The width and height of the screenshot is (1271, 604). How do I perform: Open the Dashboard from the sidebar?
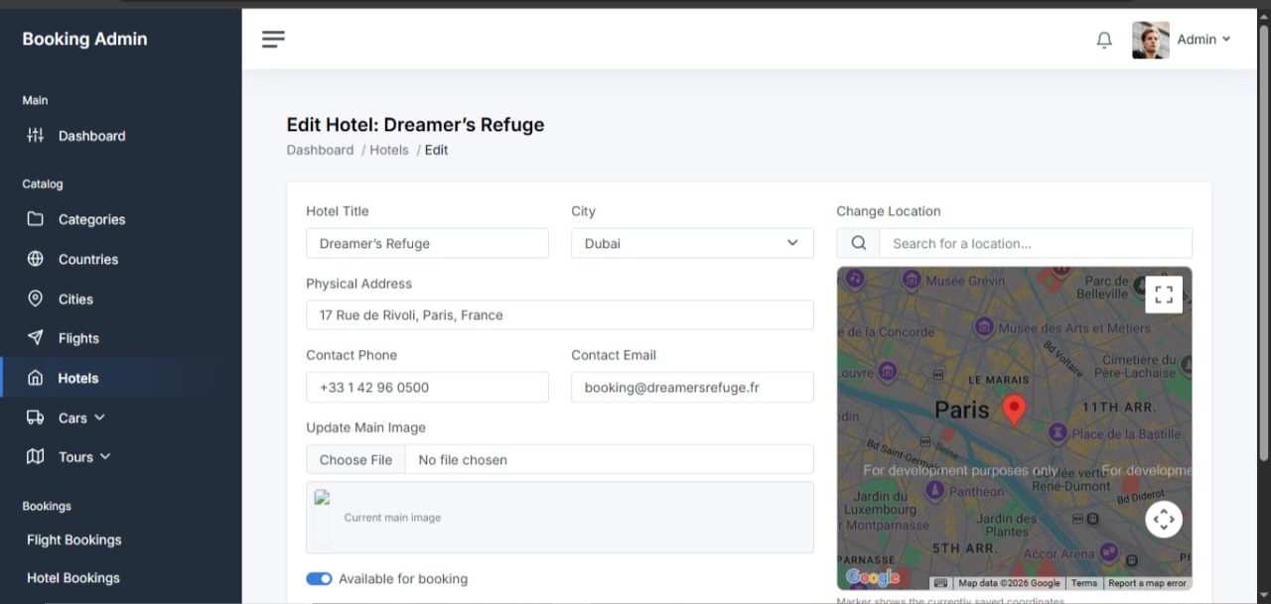coord(92,136)
